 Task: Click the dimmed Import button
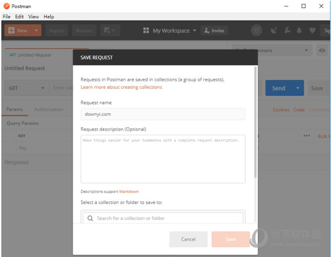56,30
